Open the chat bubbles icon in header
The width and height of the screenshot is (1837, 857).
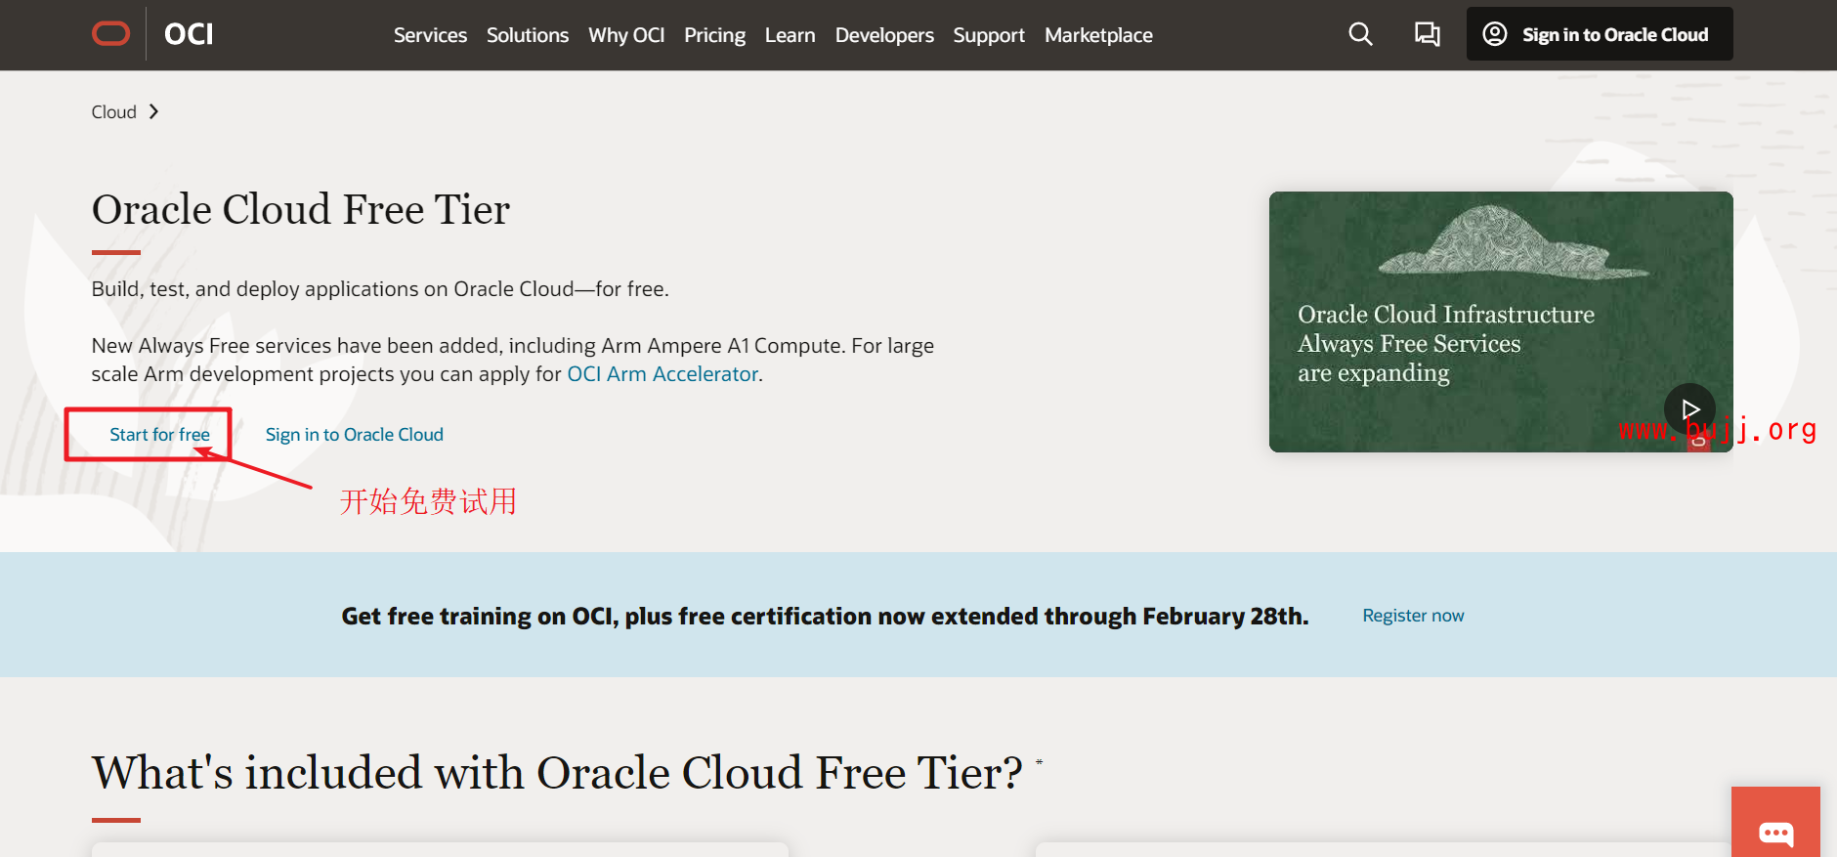tap(1427, 34)
